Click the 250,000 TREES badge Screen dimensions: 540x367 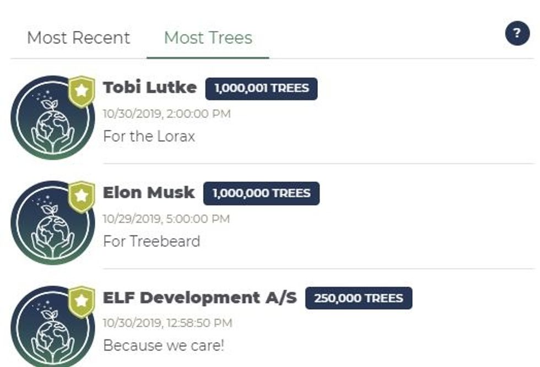pos(358,298)
